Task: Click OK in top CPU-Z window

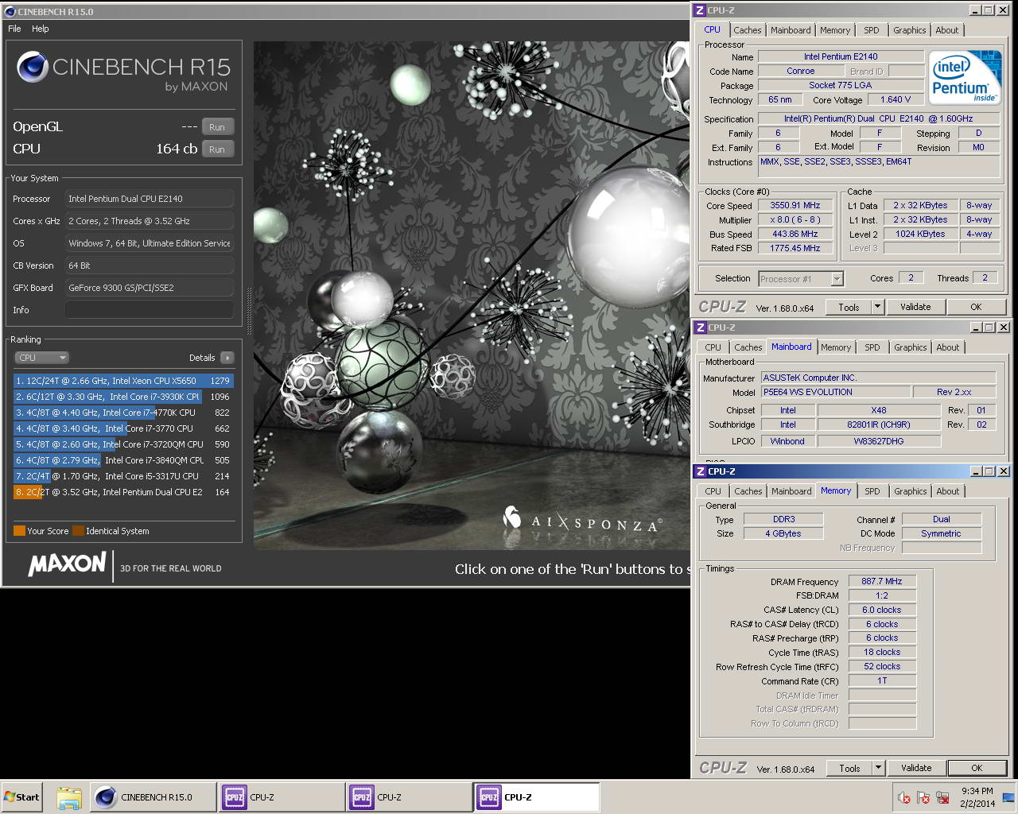Action: click(x=976, y=307)
